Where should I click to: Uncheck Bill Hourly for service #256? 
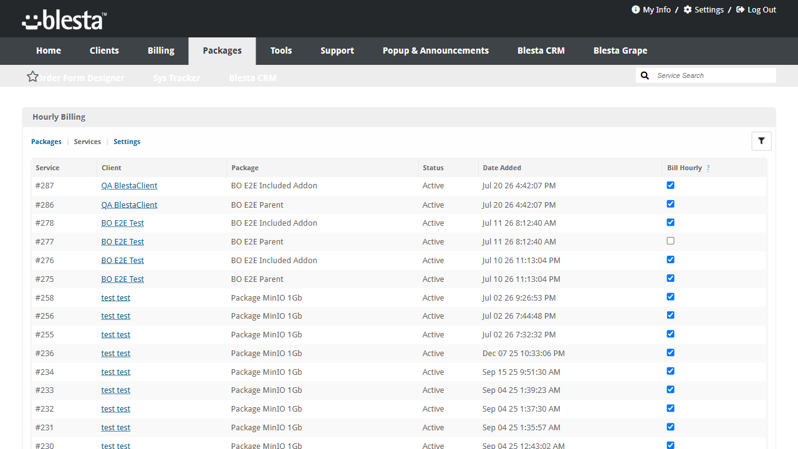click(x=671, y=315)
